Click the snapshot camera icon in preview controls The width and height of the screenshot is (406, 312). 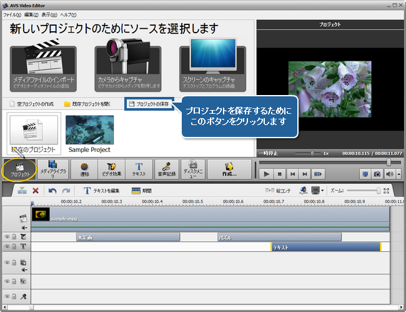coord(376,173)
